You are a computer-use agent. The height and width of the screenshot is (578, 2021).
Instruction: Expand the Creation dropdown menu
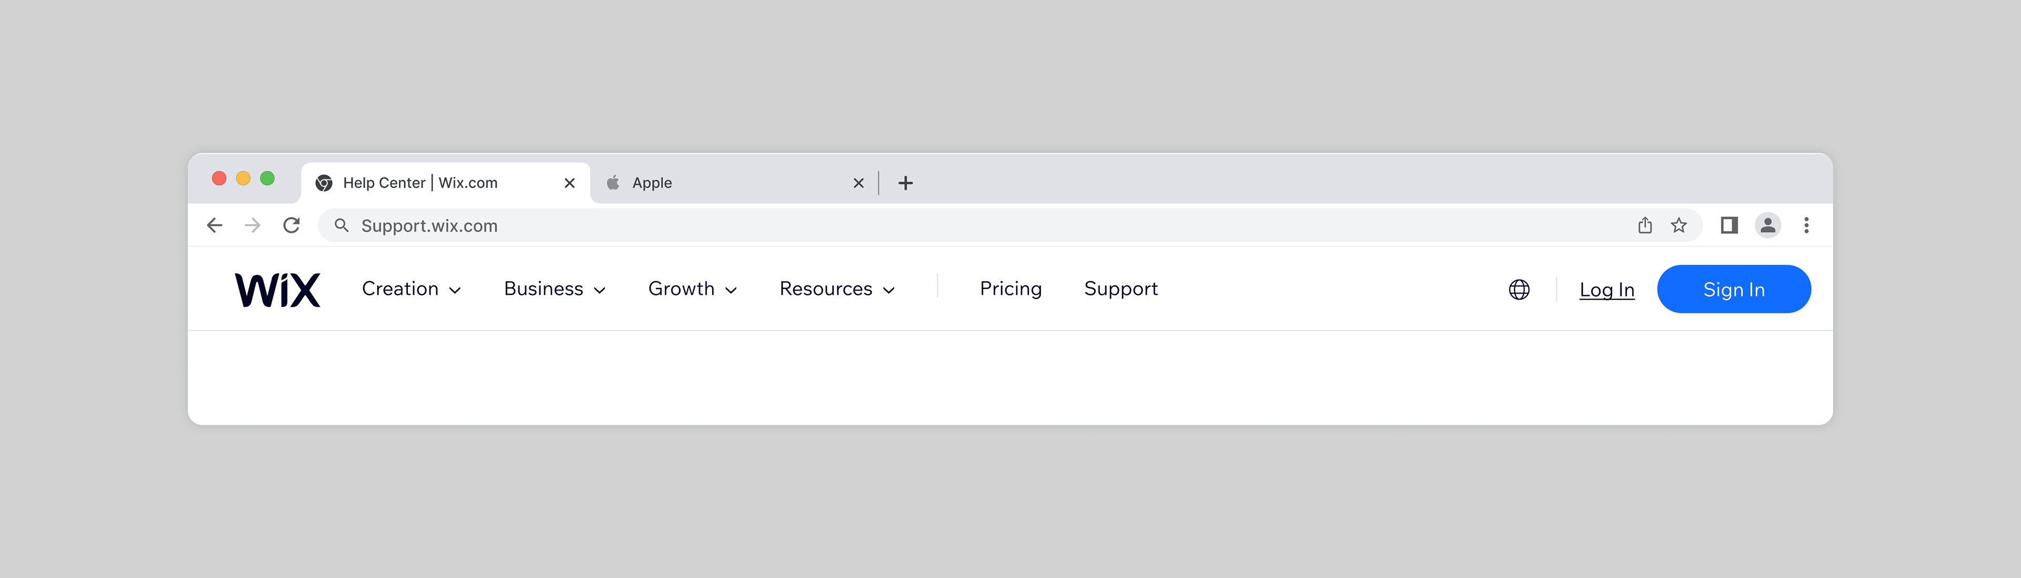pos(411,290)
